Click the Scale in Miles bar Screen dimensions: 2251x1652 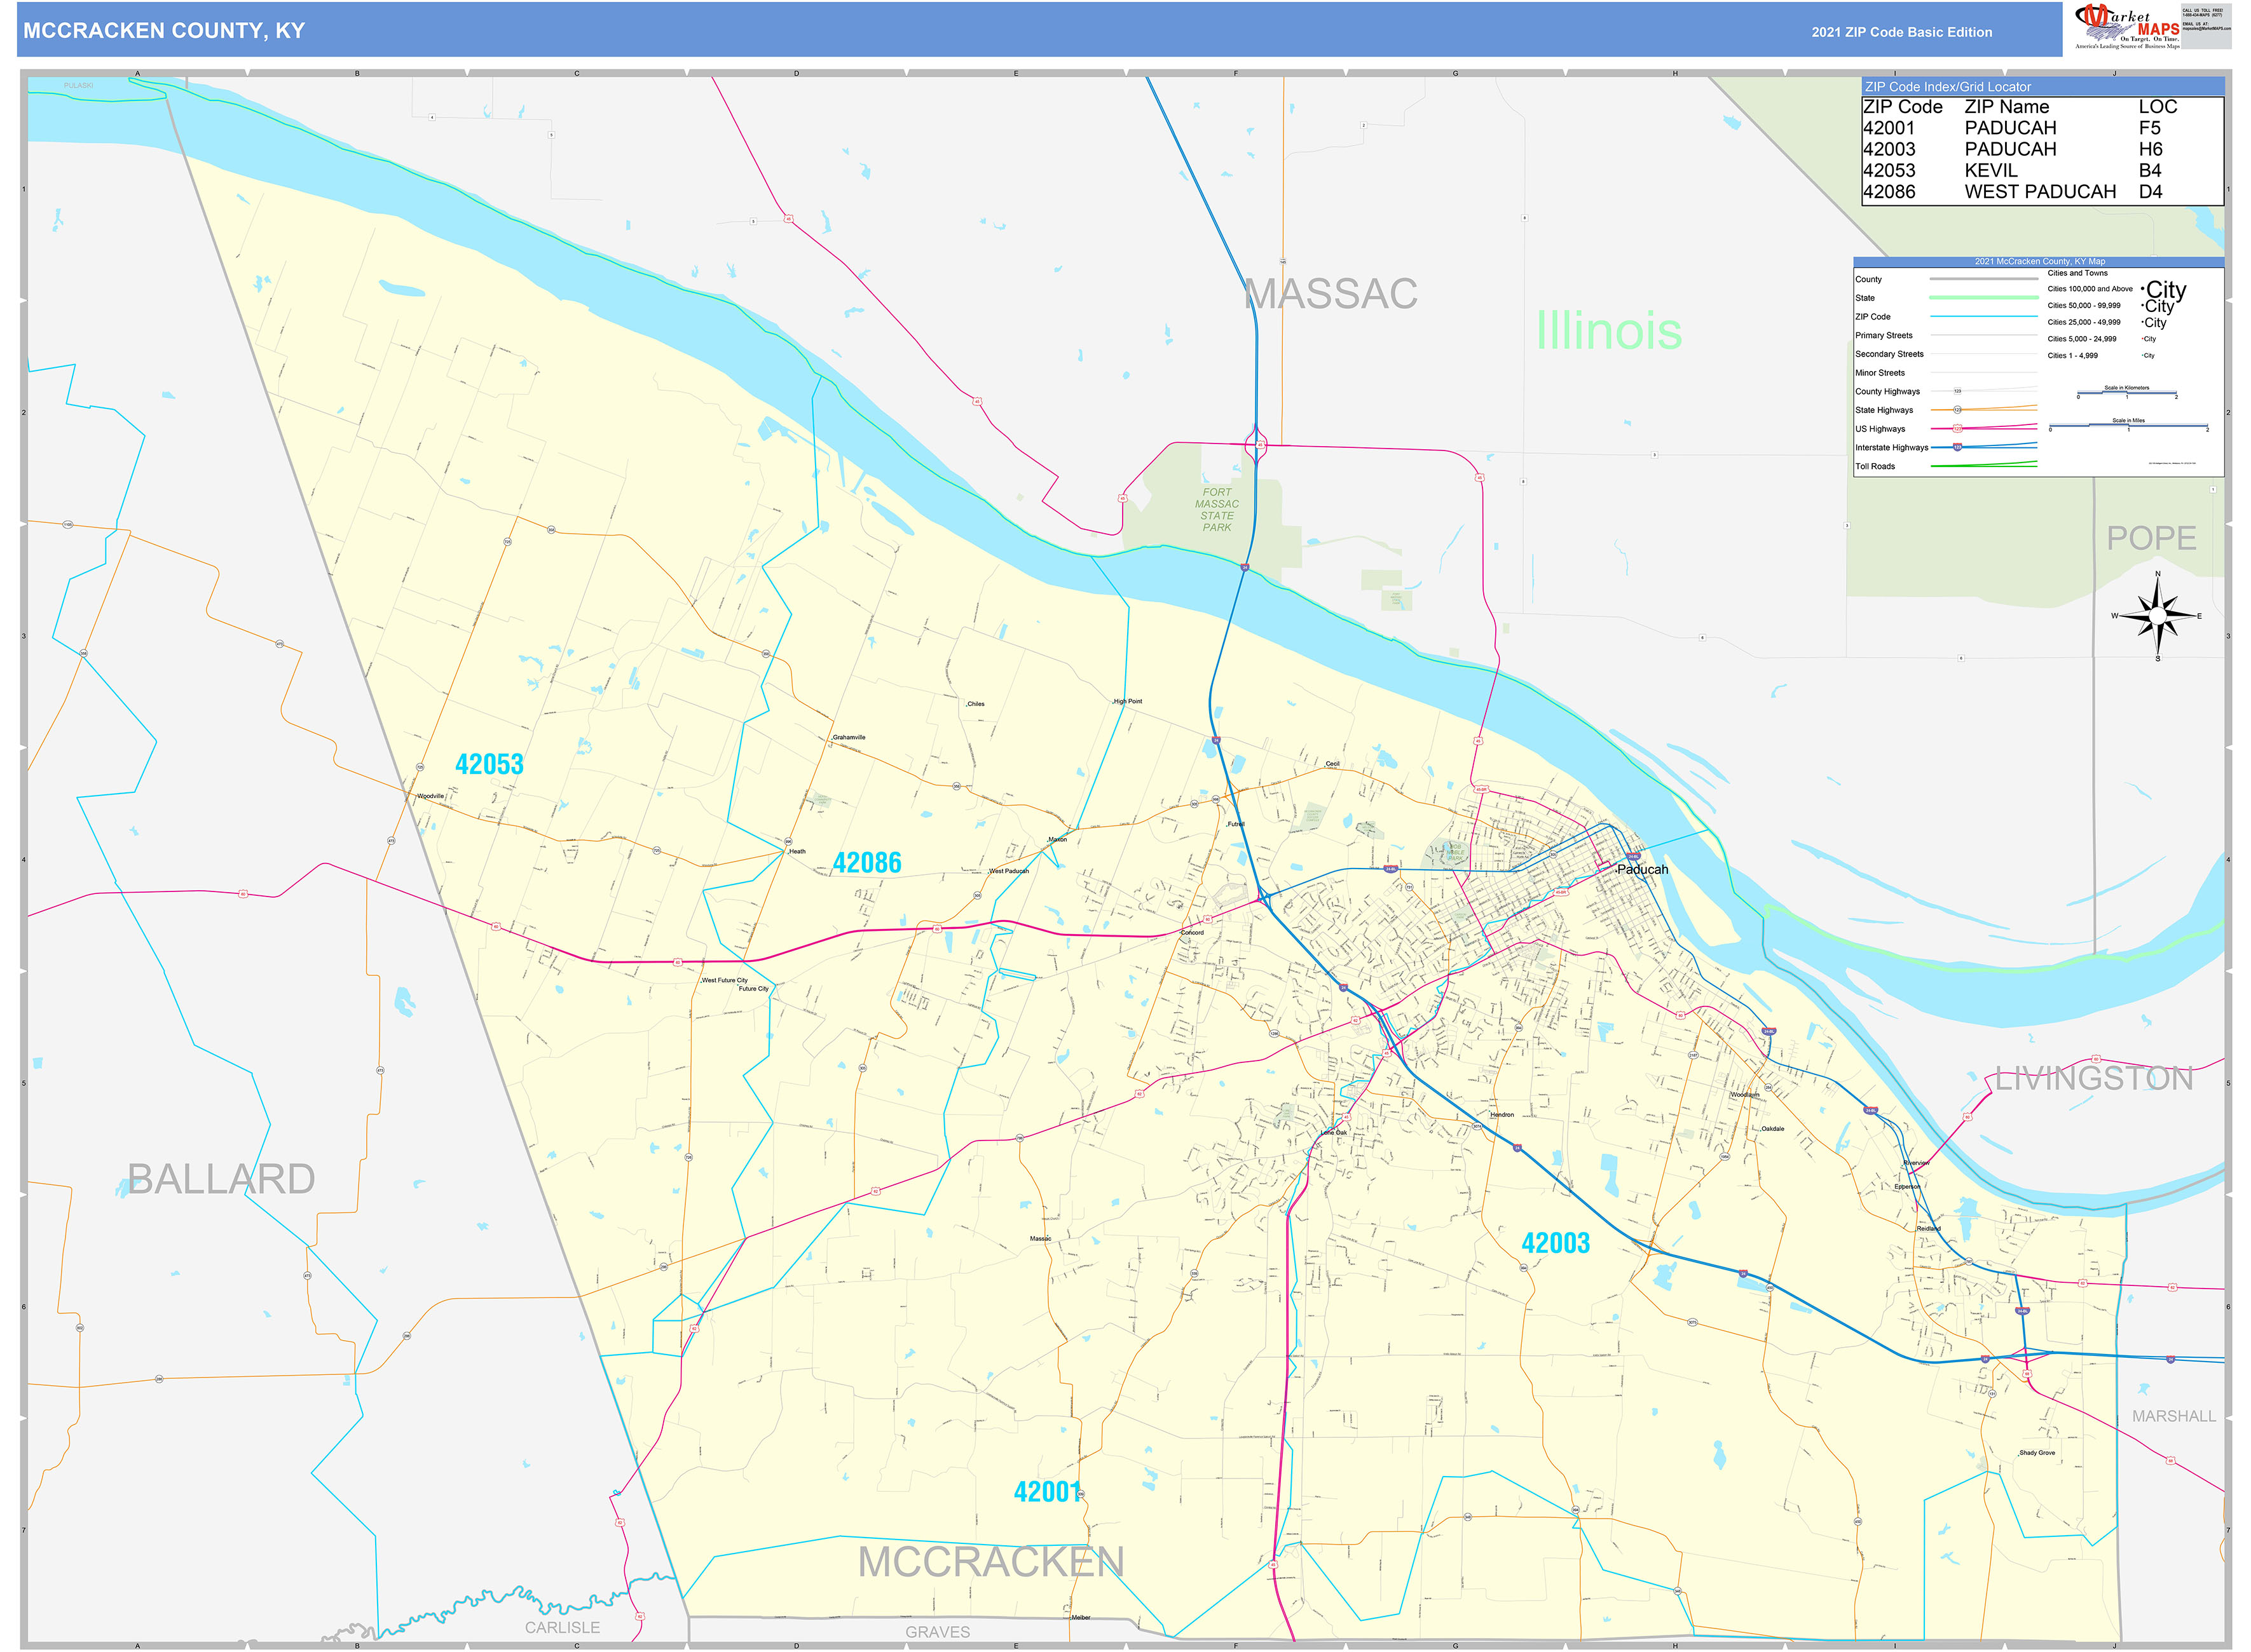[2128, 425]
